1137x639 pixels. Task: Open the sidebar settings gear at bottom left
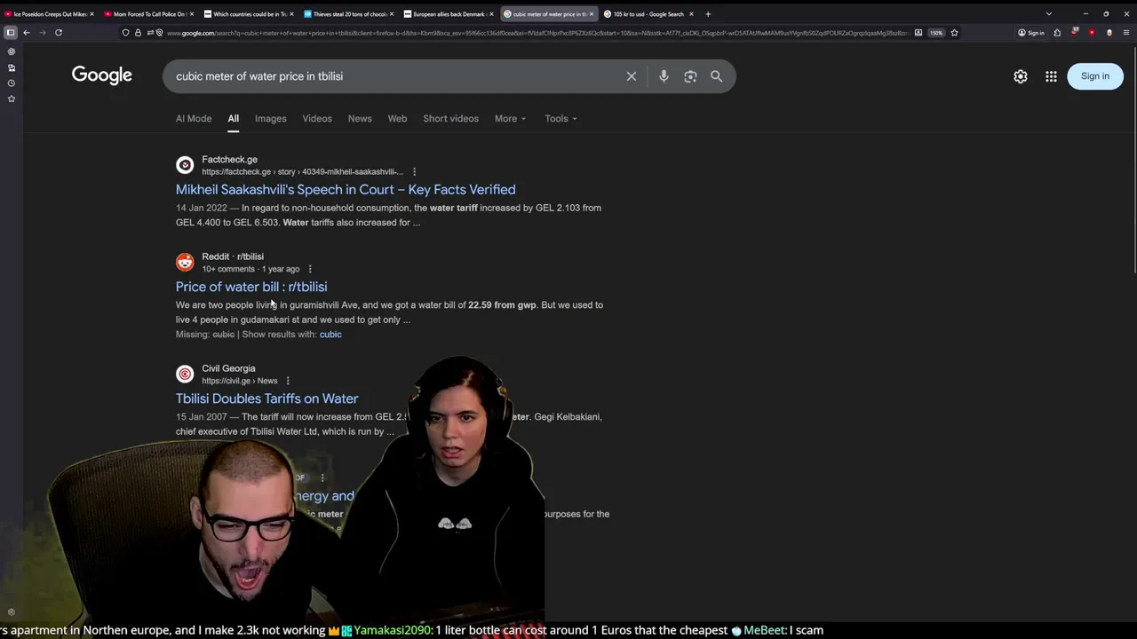click(x=12, y=611)
